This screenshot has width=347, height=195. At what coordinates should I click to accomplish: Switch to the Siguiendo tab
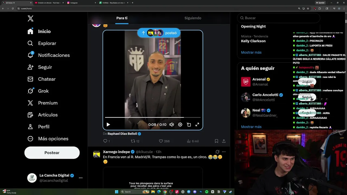(x=193, y=18)
